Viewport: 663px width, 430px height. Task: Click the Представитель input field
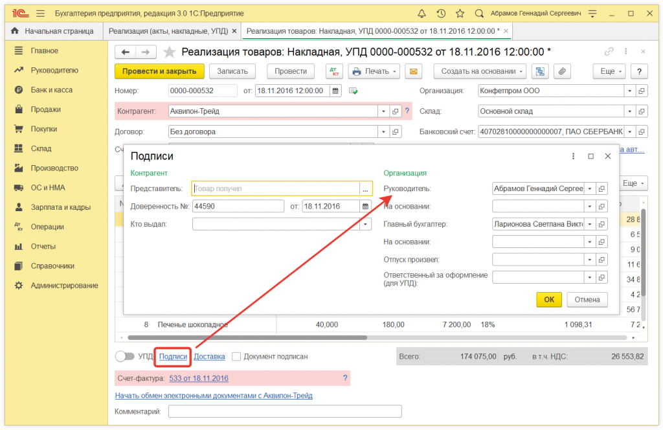(275, 188)
